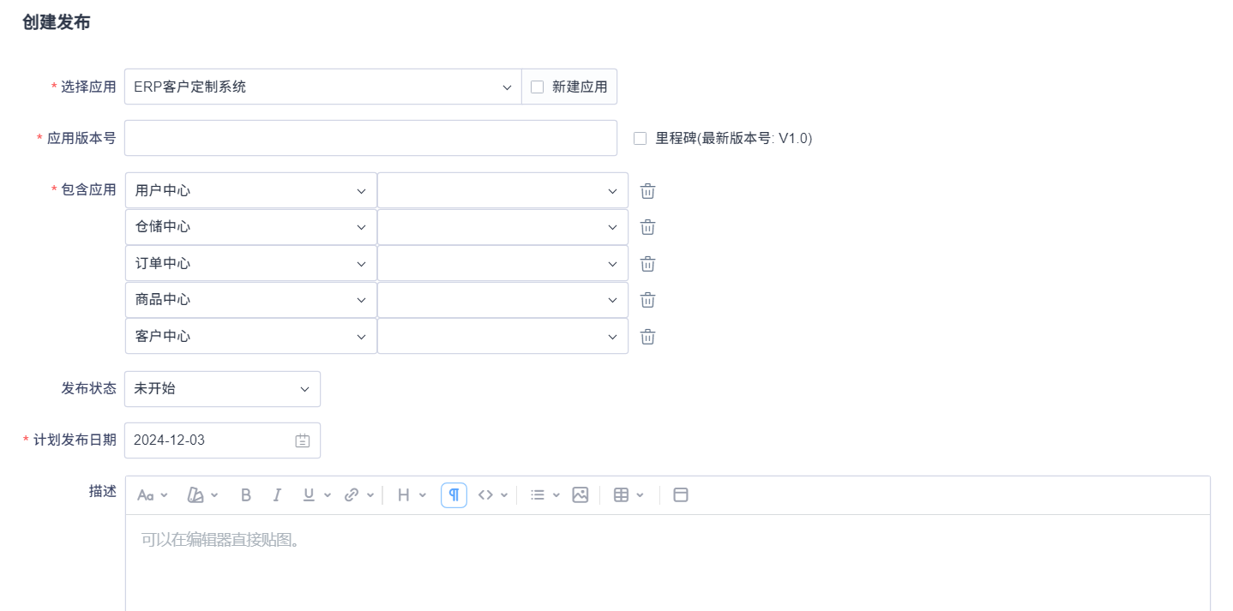Open the 商品中心 application dropdown

coord(250,300)
